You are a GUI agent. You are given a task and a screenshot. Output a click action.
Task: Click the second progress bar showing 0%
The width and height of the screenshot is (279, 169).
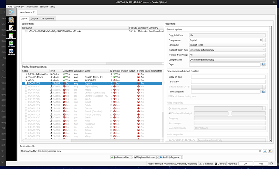261,163
